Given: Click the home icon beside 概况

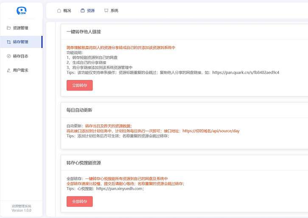Looking at the screenshot, I should pyautogui.click(x=59, y=11).
